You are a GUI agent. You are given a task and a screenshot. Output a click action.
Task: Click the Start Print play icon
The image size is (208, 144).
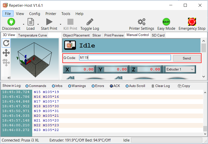pyautogui.click(x=49, y=22)
